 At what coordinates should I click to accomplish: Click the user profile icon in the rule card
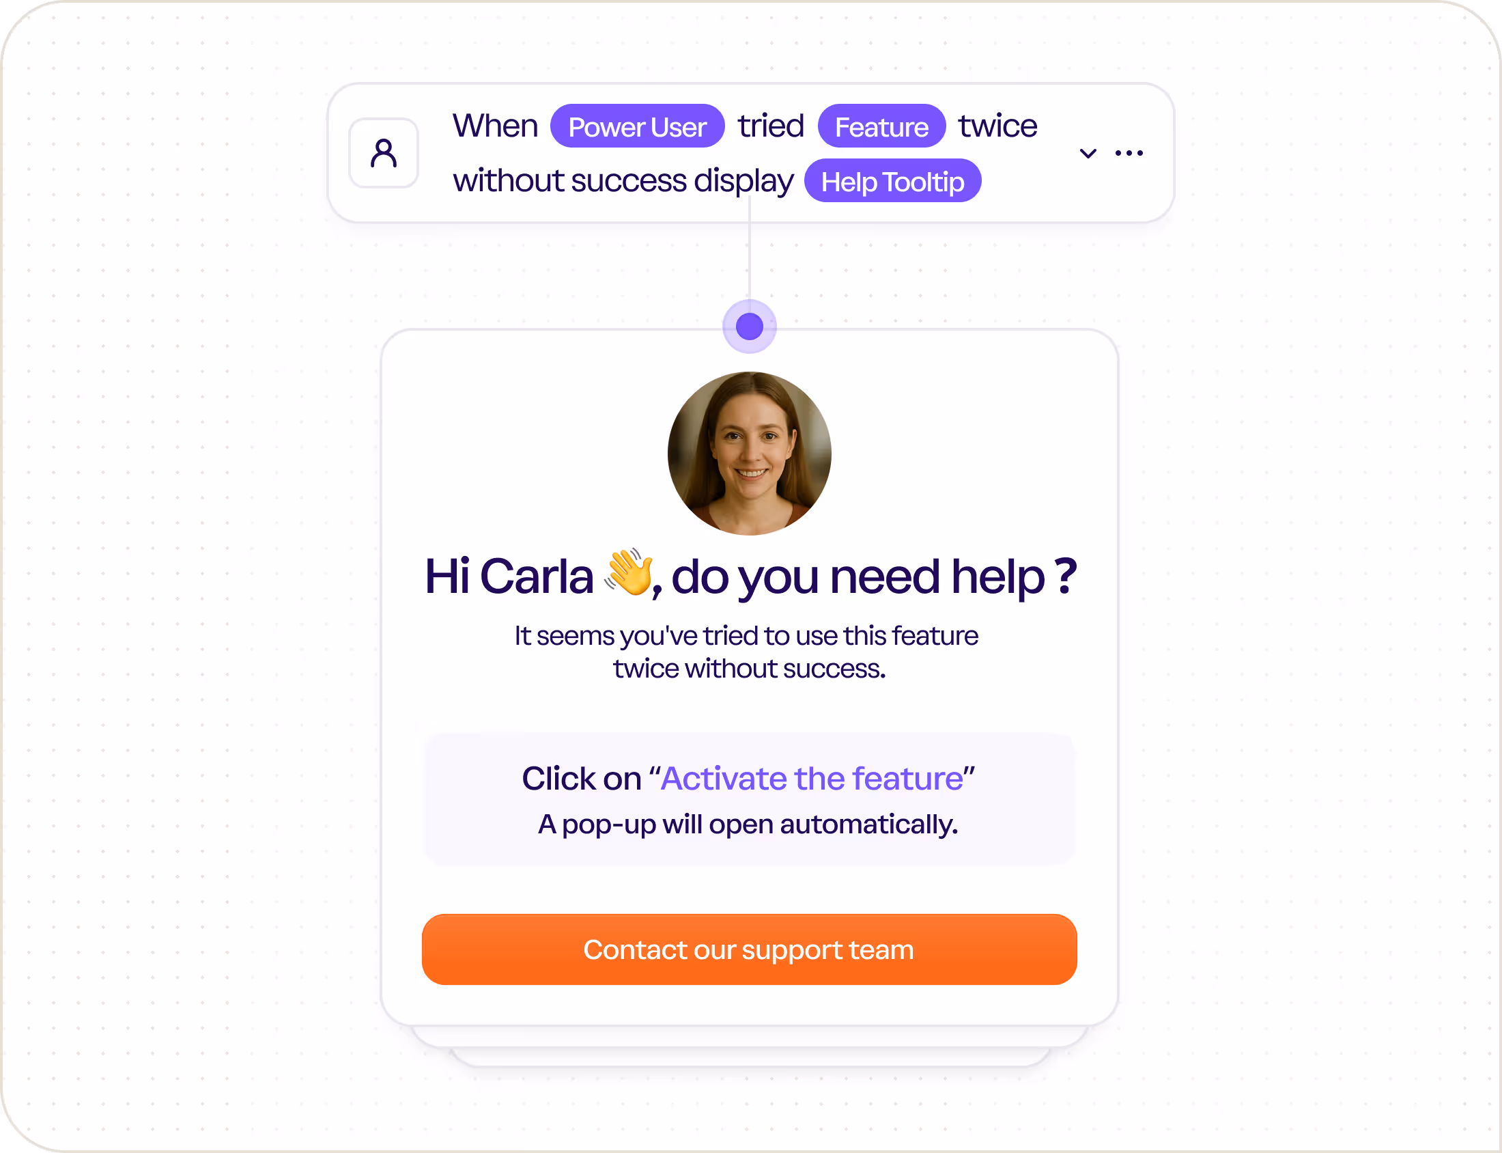pos(384,153)
